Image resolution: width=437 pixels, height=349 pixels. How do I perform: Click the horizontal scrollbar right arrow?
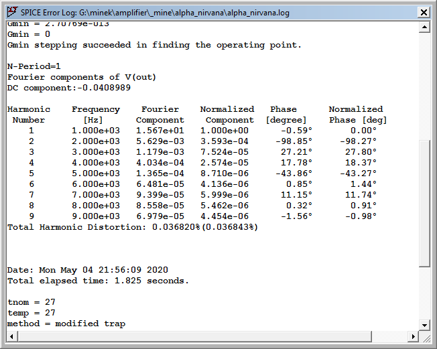pos(414,336)
